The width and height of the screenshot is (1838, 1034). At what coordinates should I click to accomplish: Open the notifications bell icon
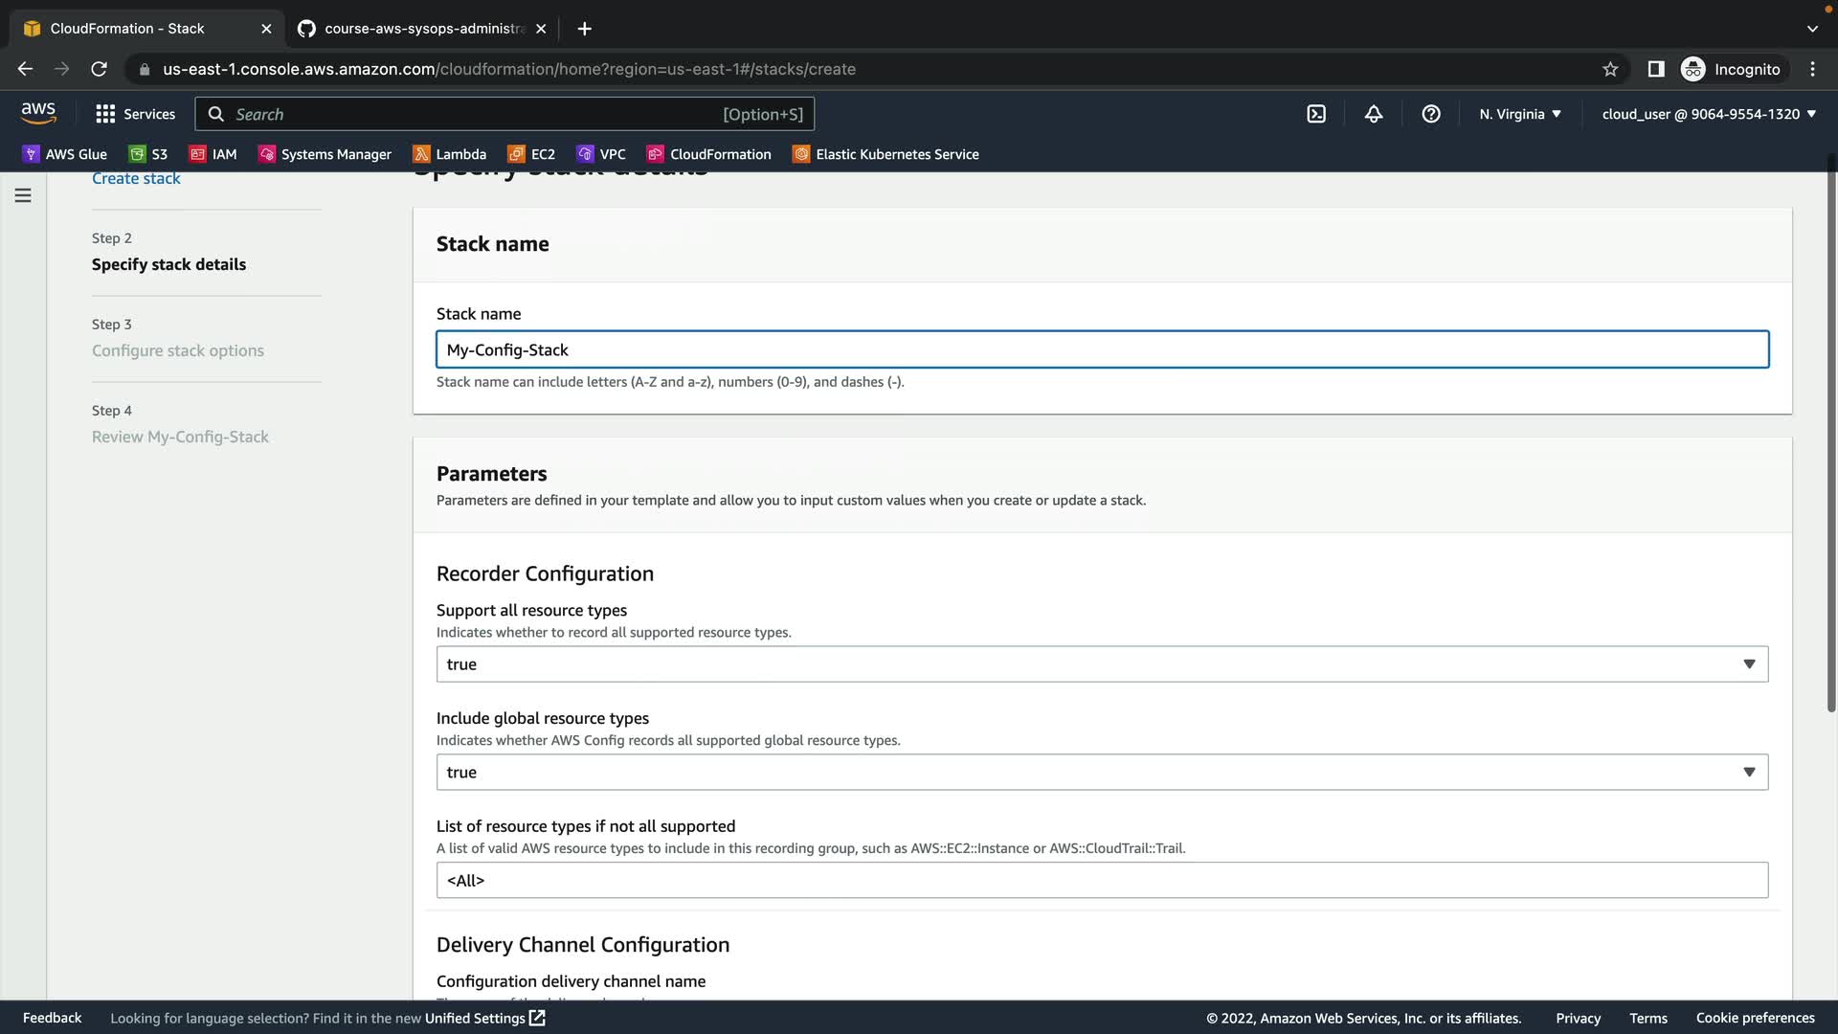click(1374, 114)
